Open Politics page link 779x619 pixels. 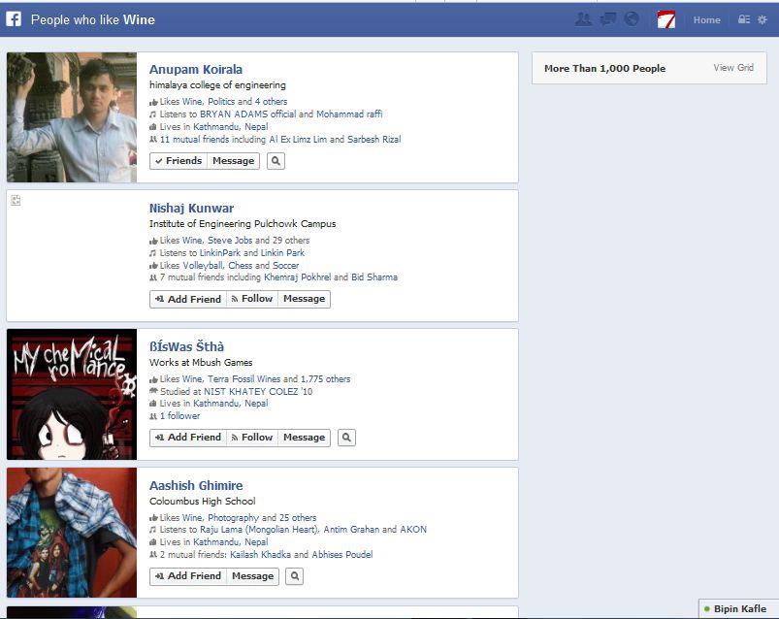(221, 101)
